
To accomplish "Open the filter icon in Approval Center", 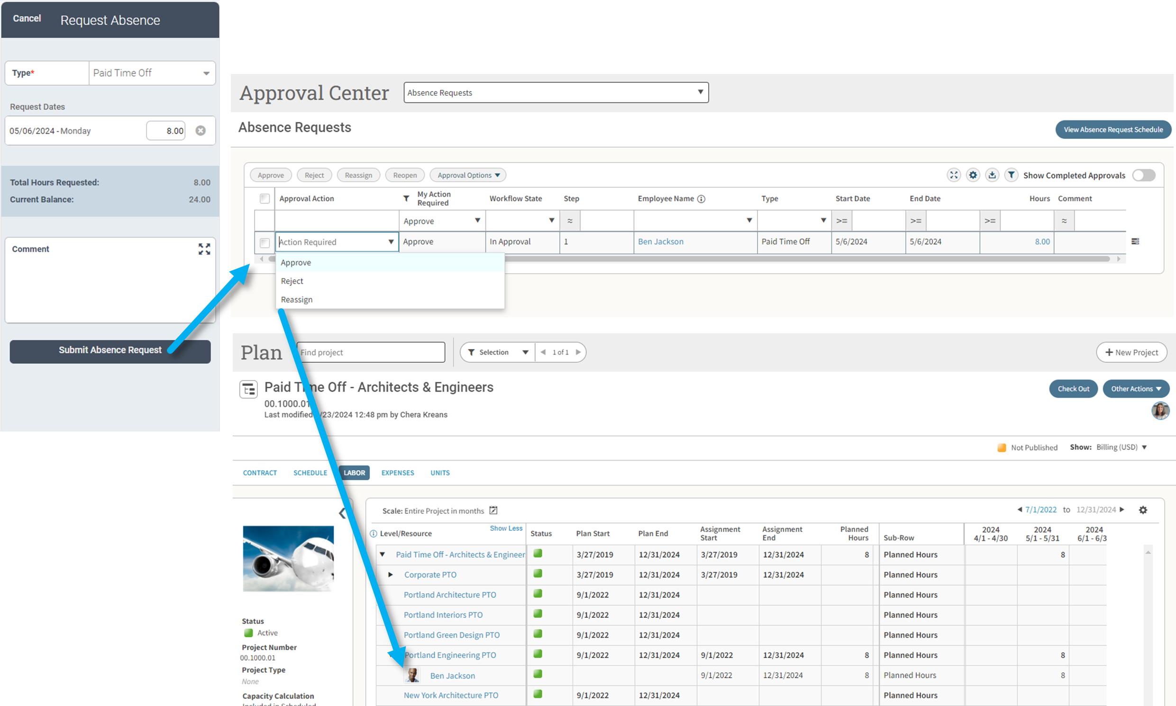I will point(1012,175).
